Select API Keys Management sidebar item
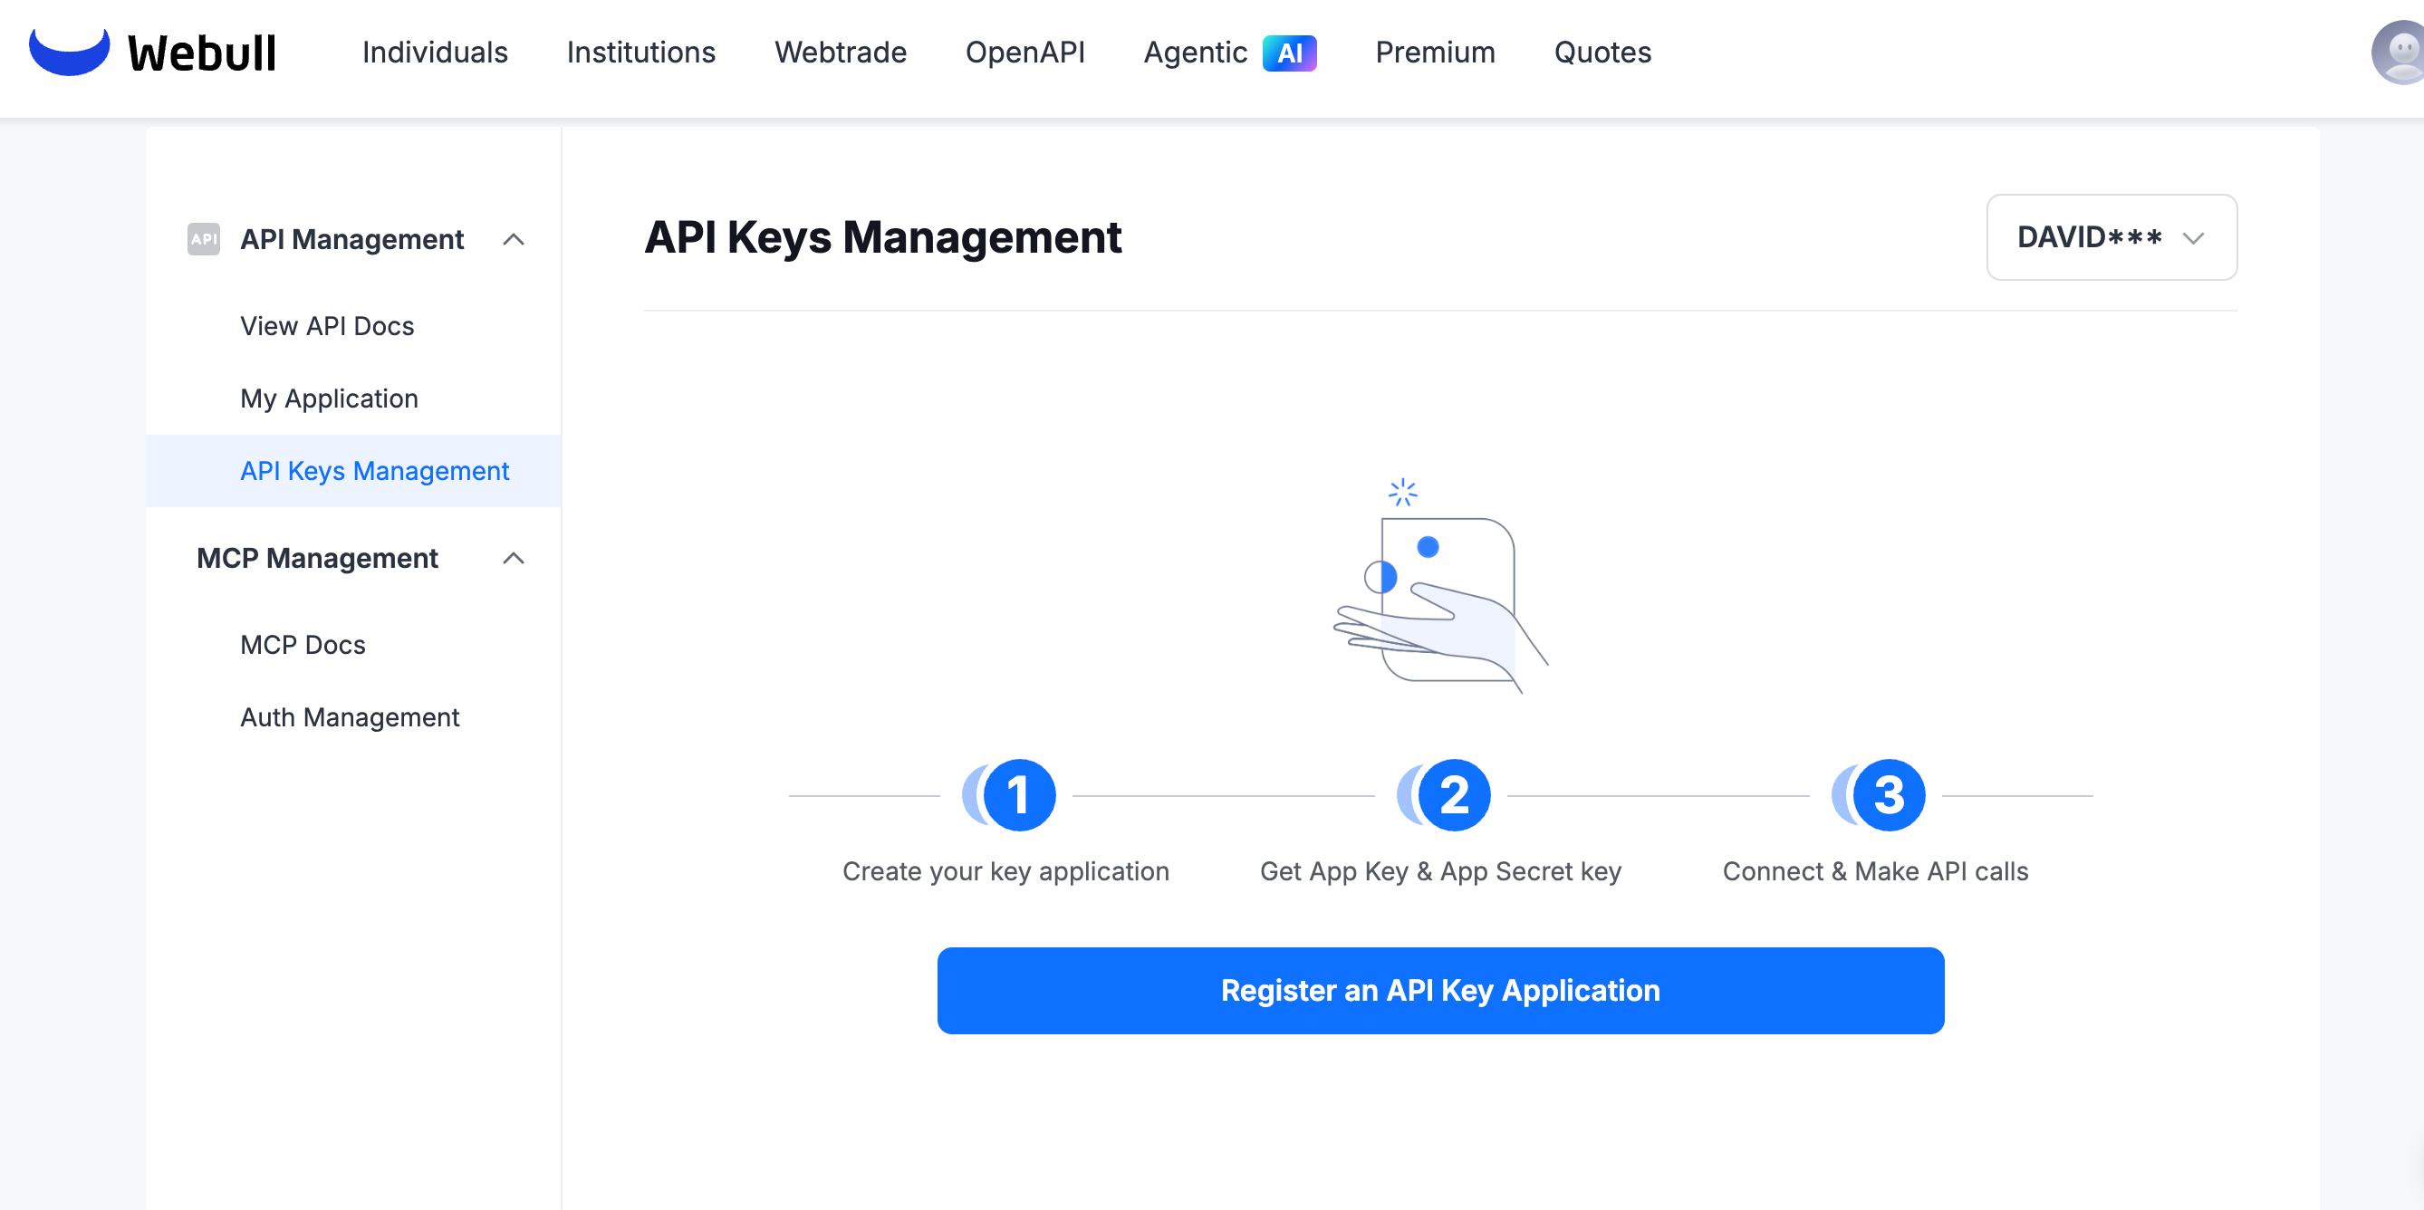The height and width of the screenshot is (1210, 2424). 353,470
